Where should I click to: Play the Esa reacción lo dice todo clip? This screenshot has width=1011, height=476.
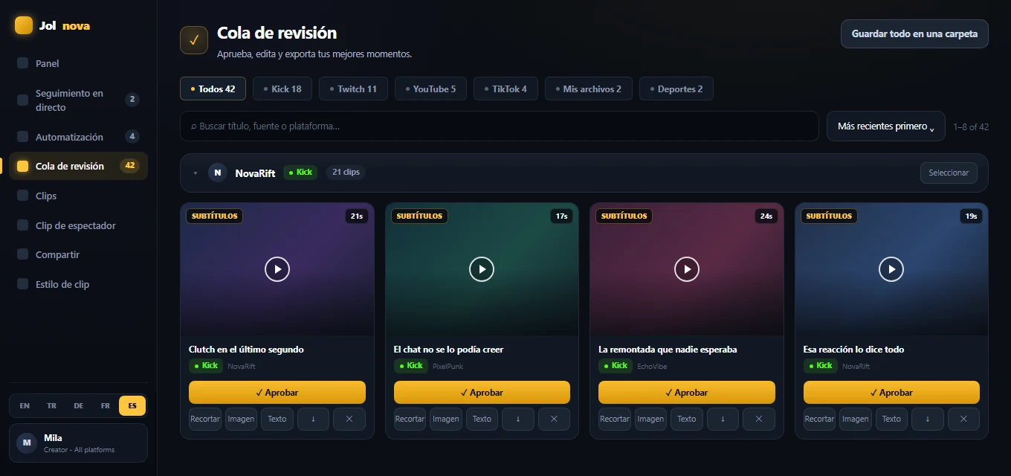point(891,269)
